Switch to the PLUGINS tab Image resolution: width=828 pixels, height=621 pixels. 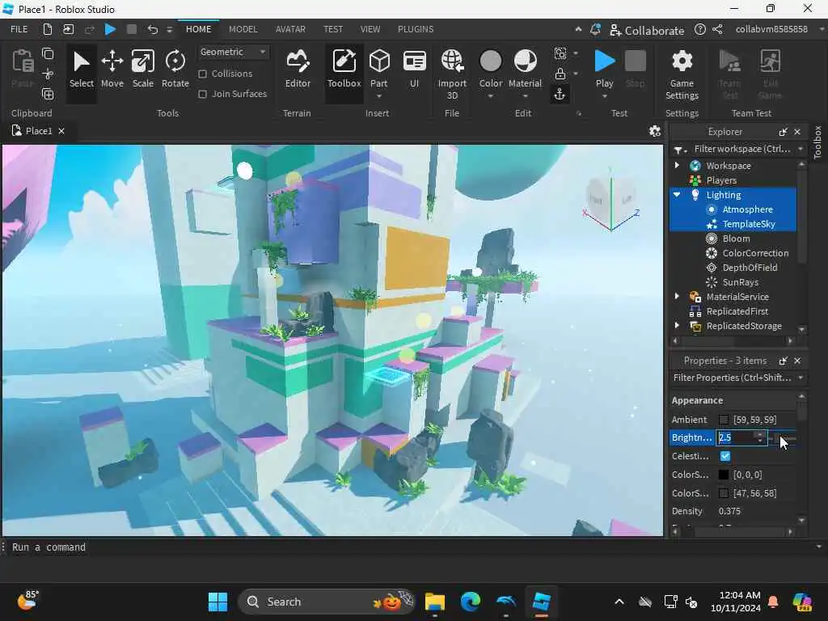coord(416,29)
